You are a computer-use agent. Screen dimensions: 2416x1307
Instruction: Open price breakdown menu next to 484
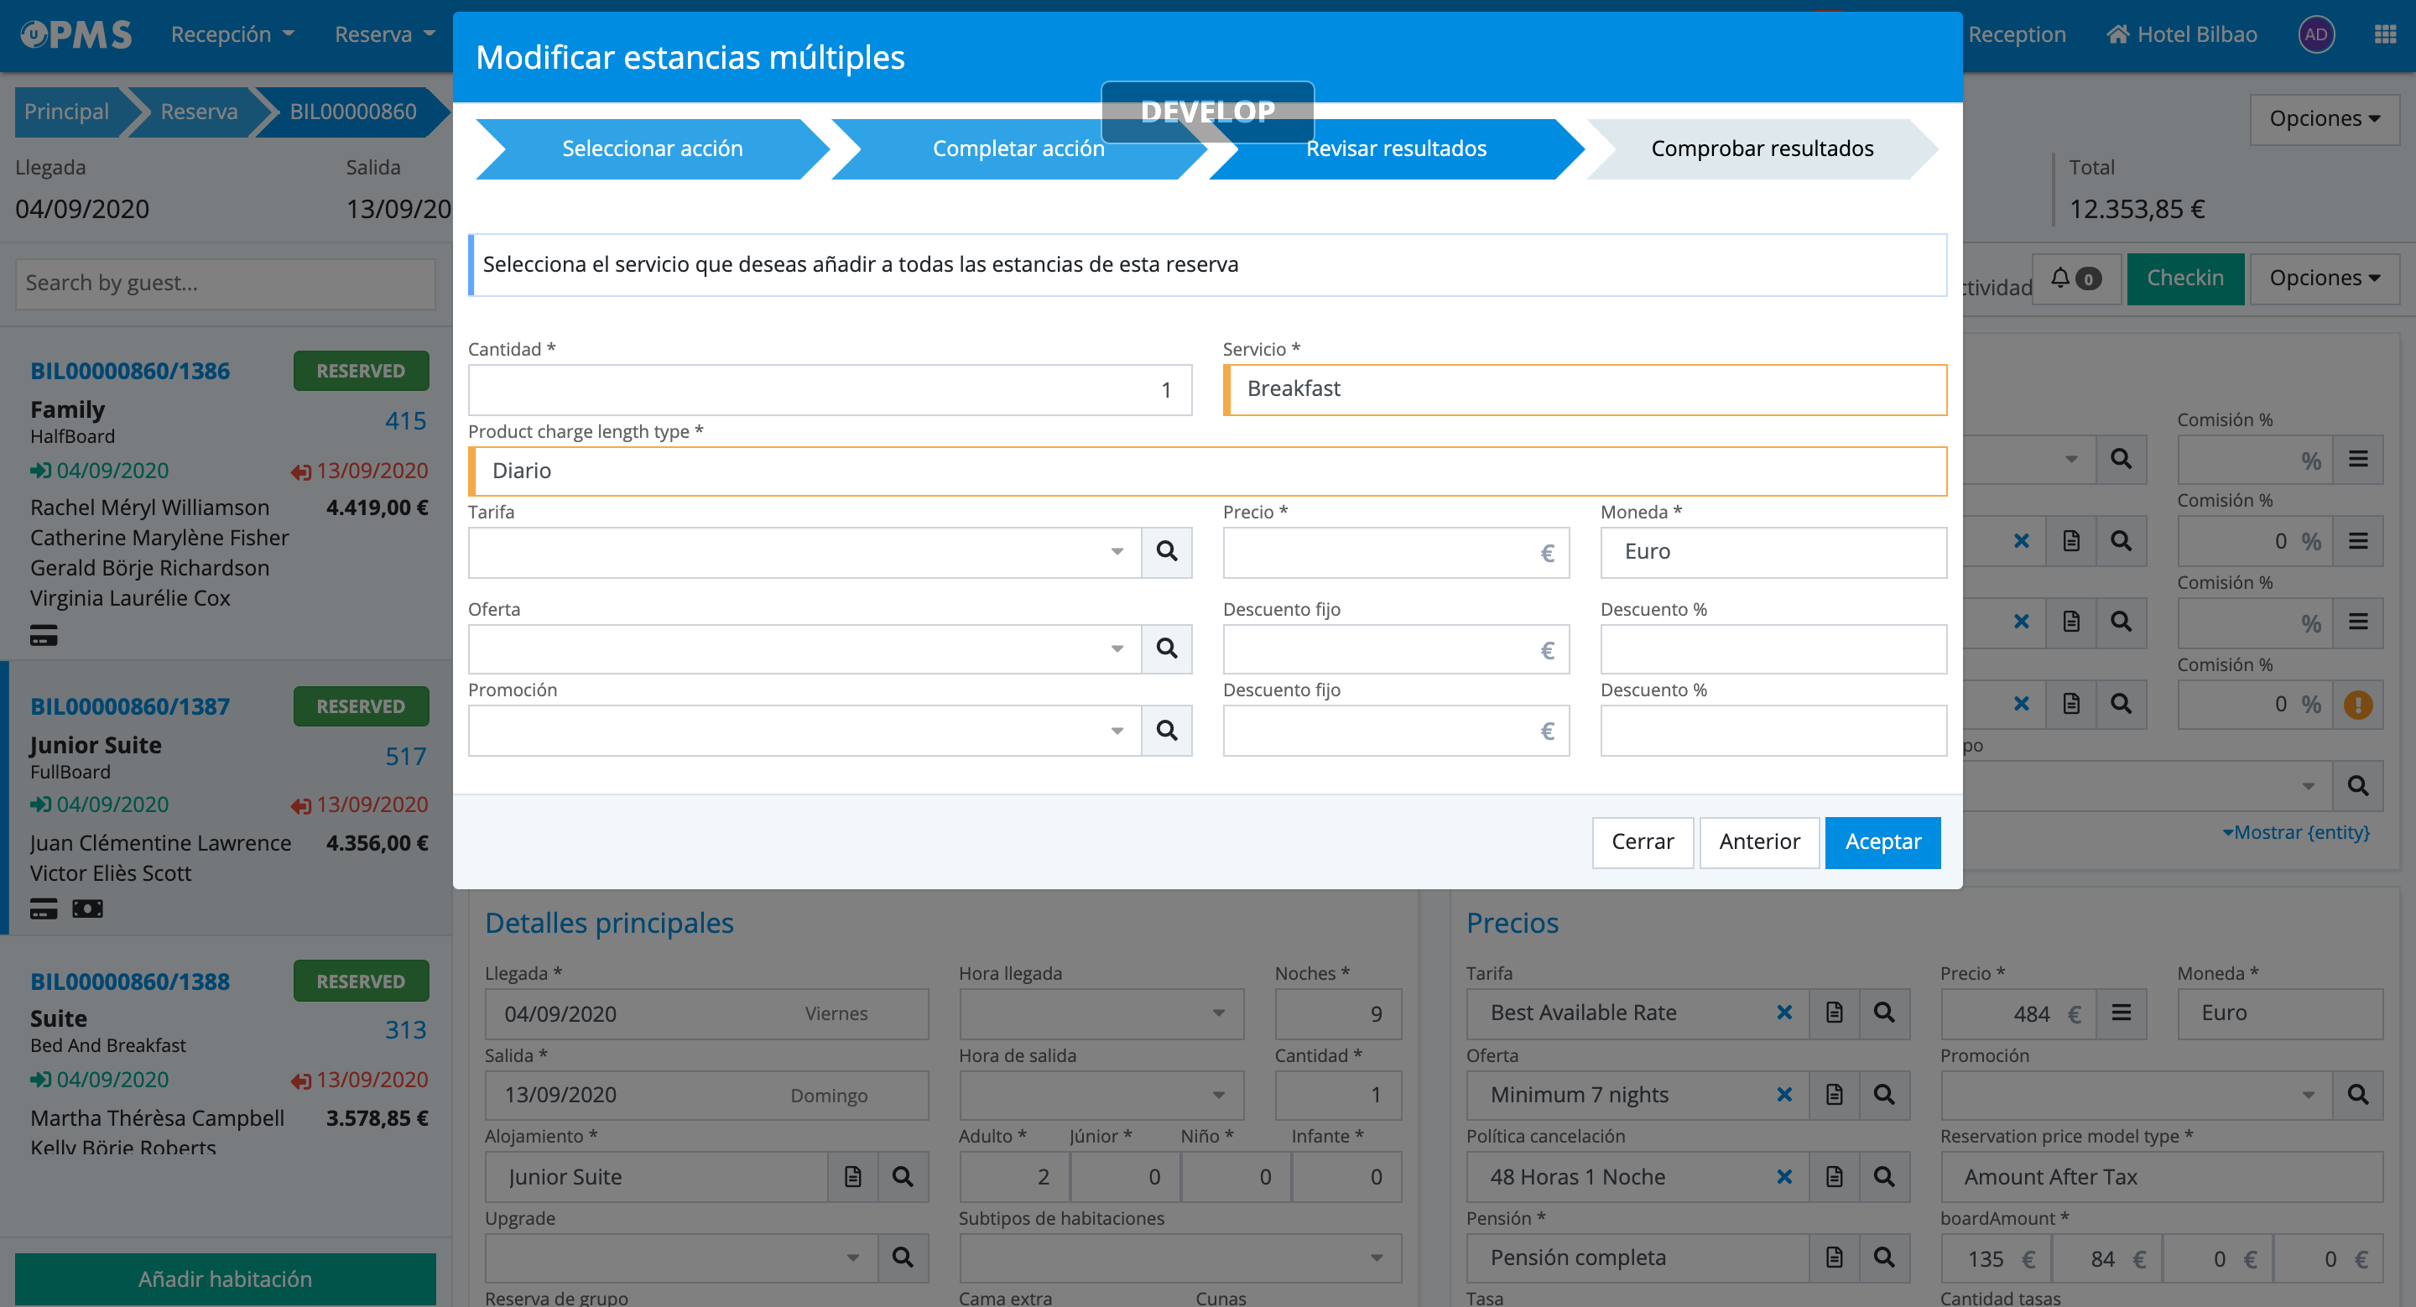click(2122, 1013)
